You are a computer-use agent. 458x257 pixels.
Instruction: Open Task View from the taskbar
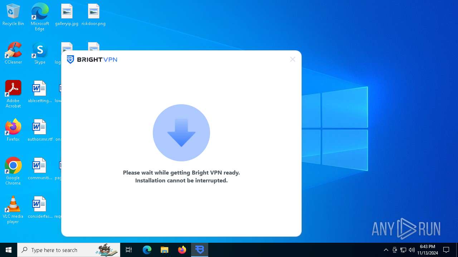click(x=129, y=250)
